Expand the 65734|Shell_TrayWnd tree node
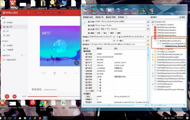 tap(153, 25)
